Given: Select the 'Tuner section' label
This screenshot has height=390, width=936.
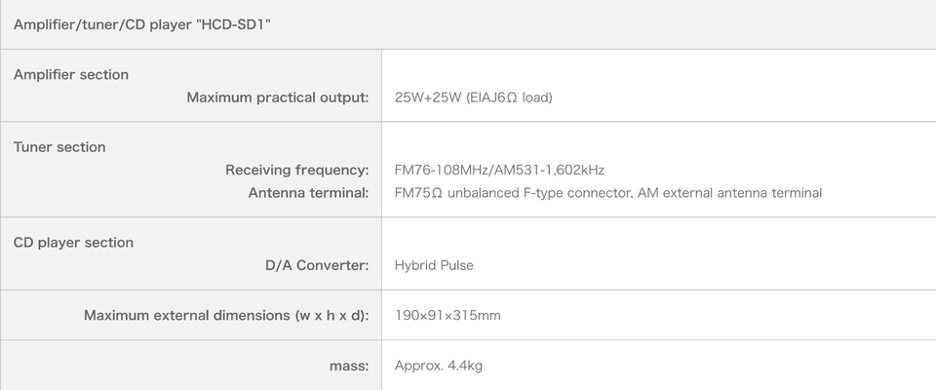Looking at the screenshot, I should pyautogui.click(x=59, y=147).
